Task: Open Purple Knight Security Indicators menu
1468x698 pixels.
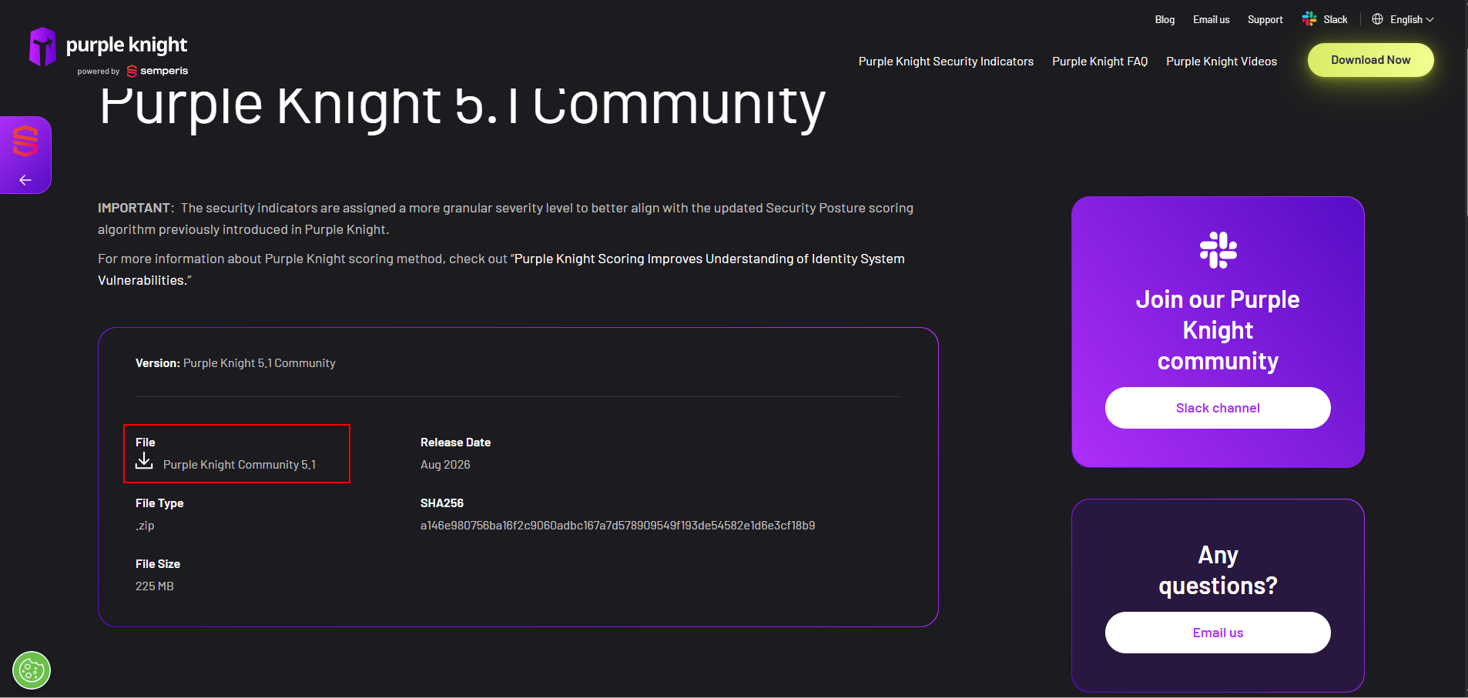Action: tap(946, 62)
